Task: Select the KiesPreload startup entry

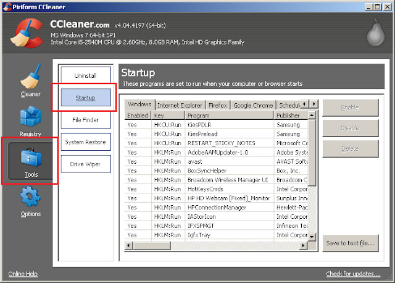Action: (217, 134)
